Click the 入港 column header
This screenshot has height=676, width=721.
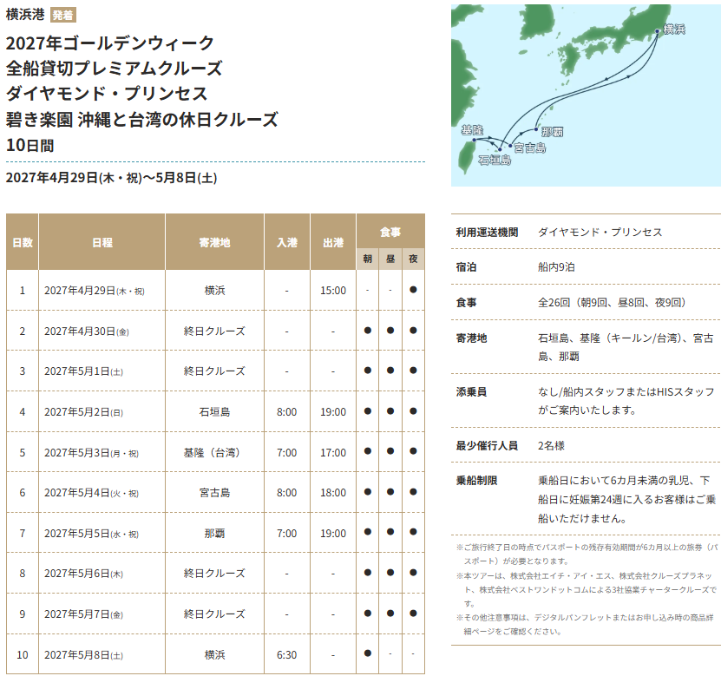tap(287, 242)
